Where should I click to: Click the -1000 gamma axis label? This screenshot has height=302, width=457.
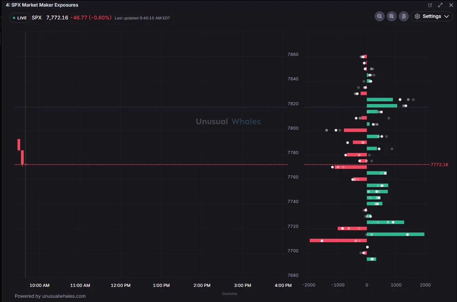point(338,285)
